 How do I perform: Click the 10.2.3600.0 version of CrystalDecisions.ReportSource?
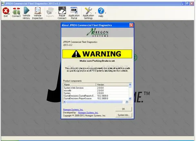[x=103, y=99]
